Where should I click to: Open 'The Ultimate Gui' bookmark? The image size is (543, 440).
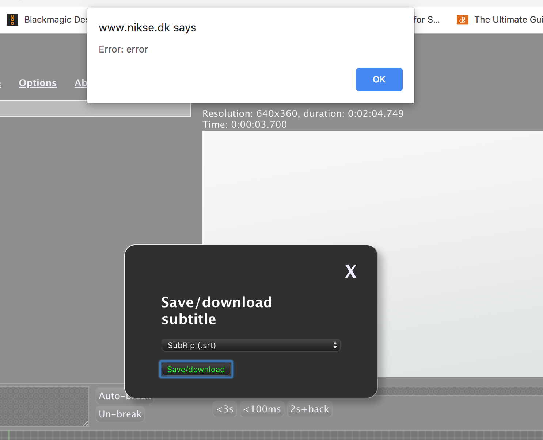point(508,19)
